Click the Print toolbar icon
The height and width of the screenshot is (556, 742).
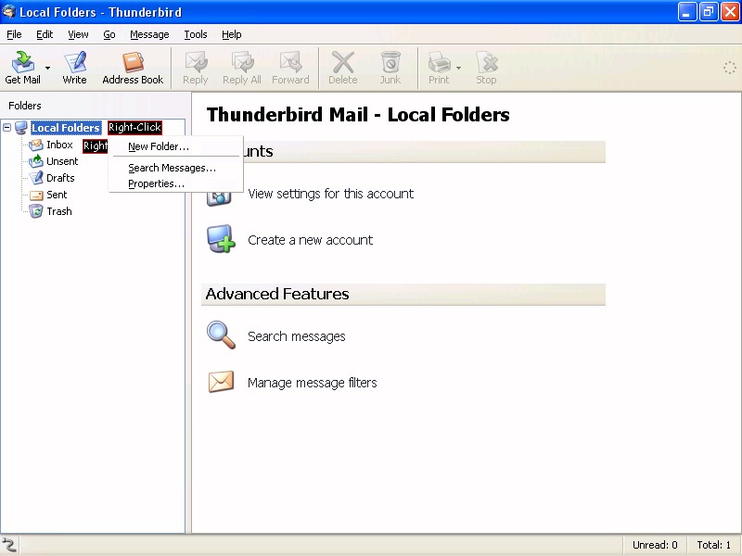(439, 68)
